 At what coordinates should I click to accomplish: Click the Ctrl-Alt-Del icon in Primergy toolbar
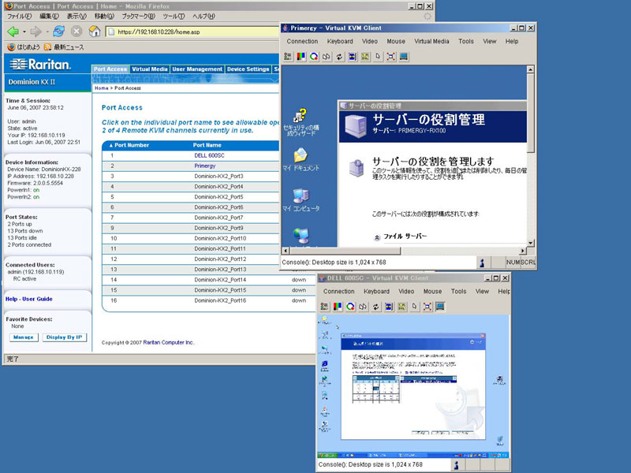[x=365, y=57]
